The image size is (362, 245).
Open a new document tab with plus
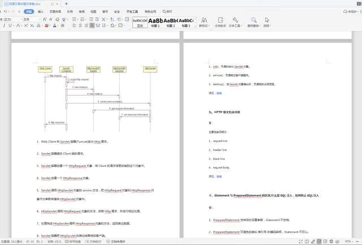tap(67, 4)
